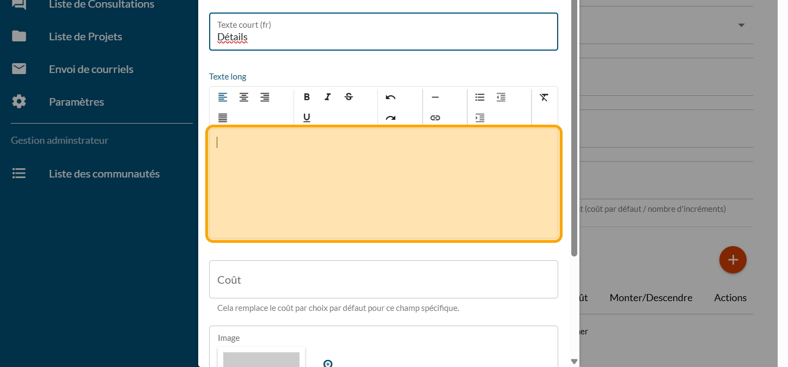
Task: Toggle strikethrough formatting
Action: coord(349,97)
